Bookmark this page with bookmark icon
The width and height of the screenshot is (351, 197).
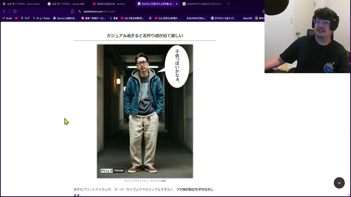pyautogui.click(x=72, y=11)
